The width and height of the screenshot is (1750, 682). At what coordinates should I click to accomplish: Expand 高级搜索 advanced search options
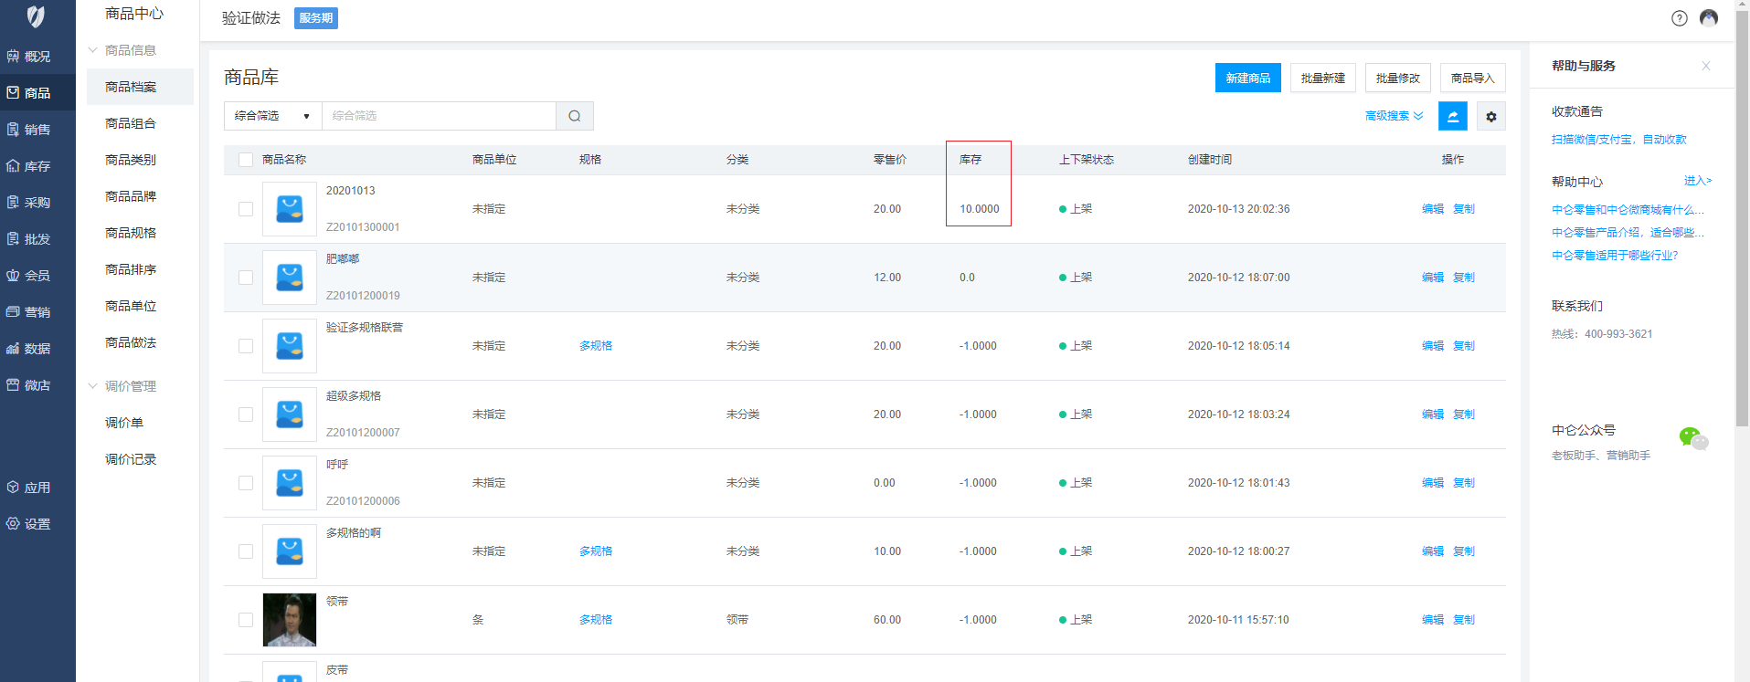click(1393, 116)
